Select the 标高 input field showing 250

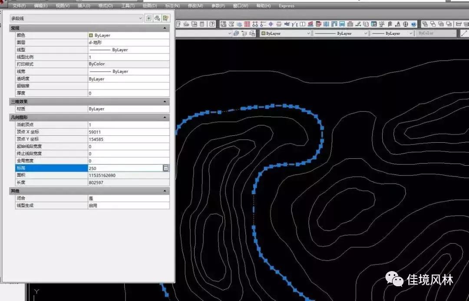pos(126,168)
